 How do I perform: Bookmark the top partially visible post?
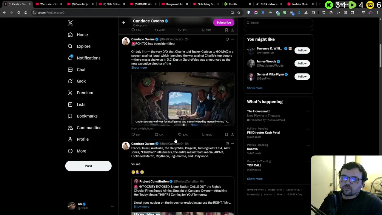coord(226,30)
